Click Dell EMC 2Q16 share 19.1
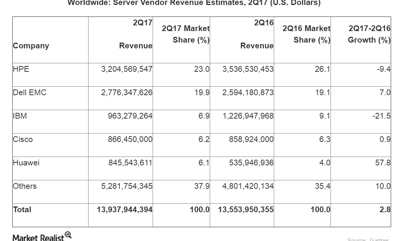This screenshot has width=403, height=241. pyautogui.click(x=322, y=92)
